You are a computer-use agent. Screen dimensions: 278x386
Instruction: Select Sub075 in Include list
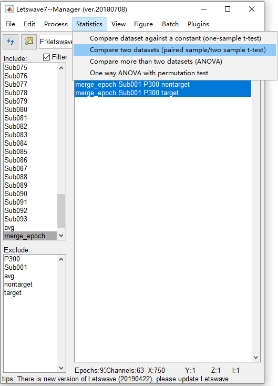click(30, 67)
